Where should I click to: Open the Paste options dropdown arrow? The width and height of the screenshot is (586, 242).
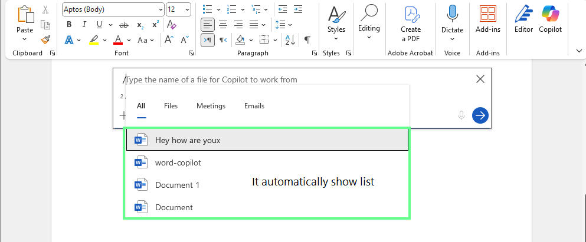tap(25, 39)
